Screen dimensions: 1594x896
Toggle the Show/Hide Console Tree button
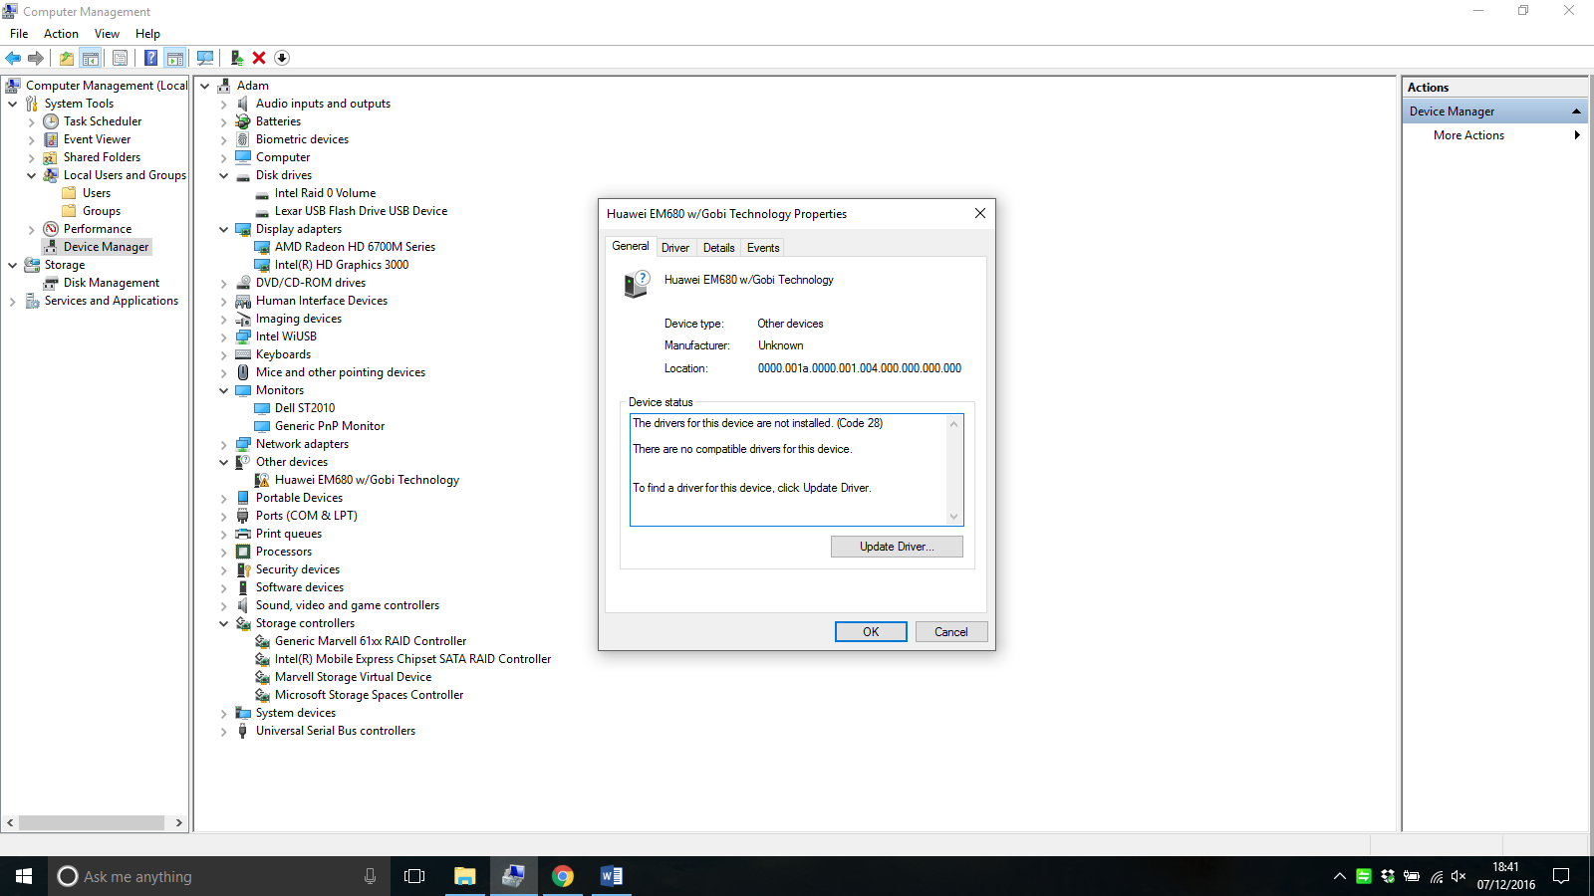(91, 58)
